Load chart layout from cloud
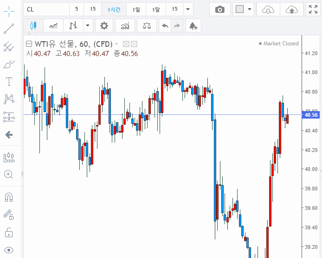Screen dimensions: 322x258 (268, 9)
